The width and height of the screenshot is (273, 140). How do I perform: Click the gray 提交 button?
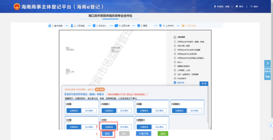[x=124, y=134]
